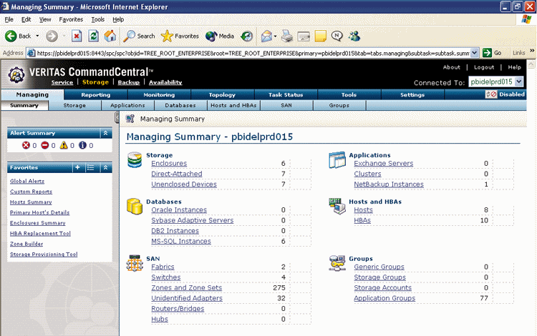Open the MS-SQL Instances link

(x=181, y=242)
